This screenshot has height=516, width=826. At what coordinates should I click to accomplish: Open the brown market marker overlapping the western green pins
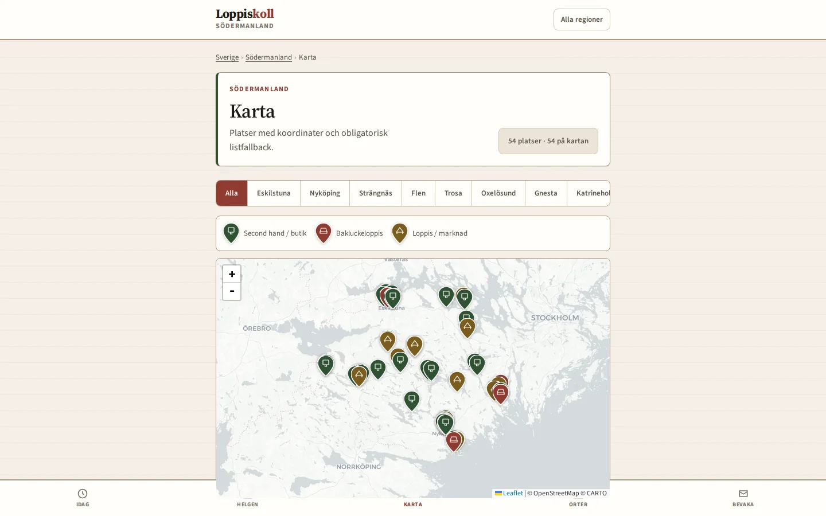click(x=359, y=376)
